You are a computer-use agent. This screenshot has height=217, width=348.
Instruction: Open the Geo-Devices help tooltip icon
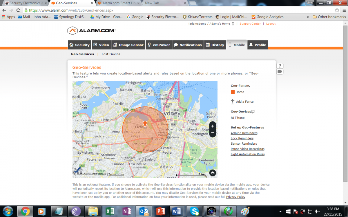[253, 111]
